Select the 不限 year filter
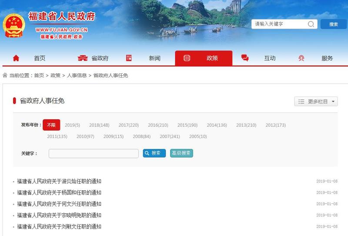Viewport: 348px width, 236px height. click(x=51, y=125)
